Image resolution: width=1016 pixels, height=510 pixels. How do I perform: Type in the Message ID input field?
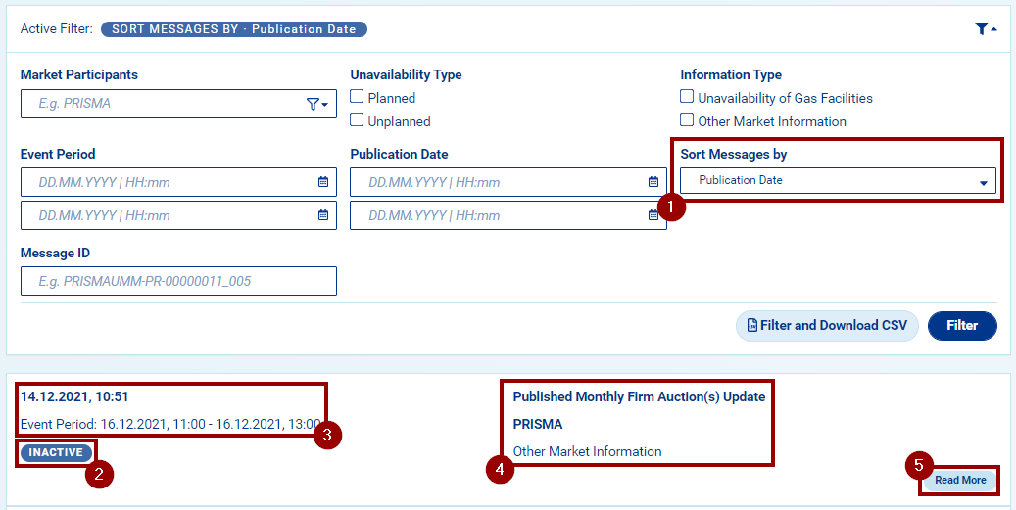[178, 281]
